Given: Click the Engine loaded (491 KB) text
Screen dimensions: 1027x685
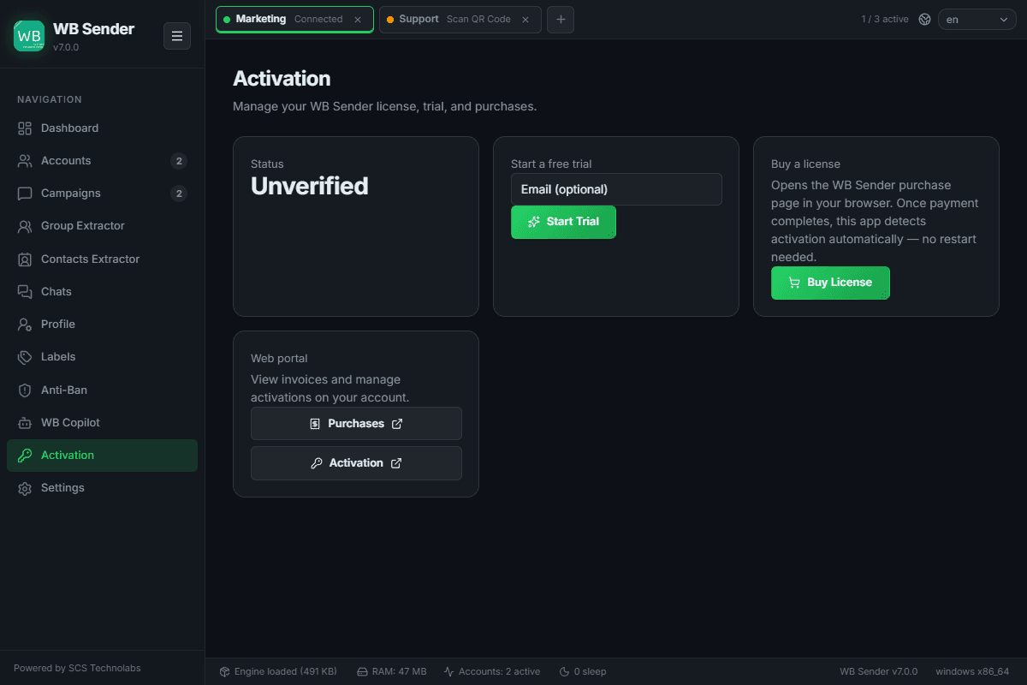Looking at the screenshot, I should point(286,671).
